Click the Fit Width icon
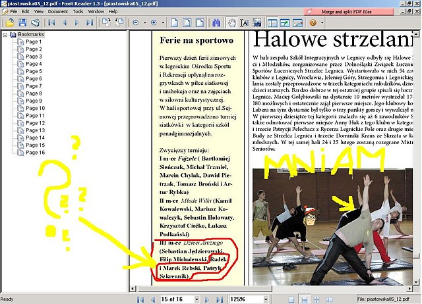The height and width of the screenshot is (304, 422). point(200,23)
